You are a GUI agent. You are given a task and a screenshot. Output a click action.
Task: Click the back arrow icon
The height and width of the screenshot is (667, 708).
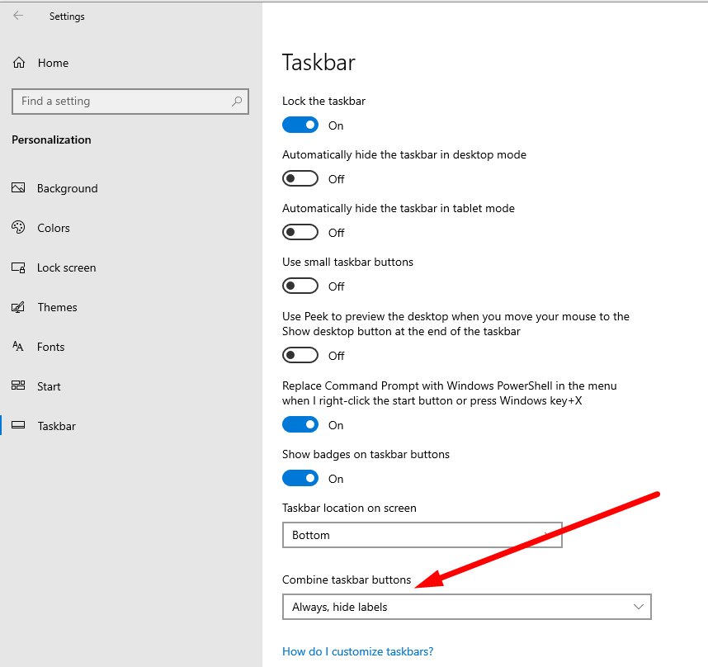(18, 16)
